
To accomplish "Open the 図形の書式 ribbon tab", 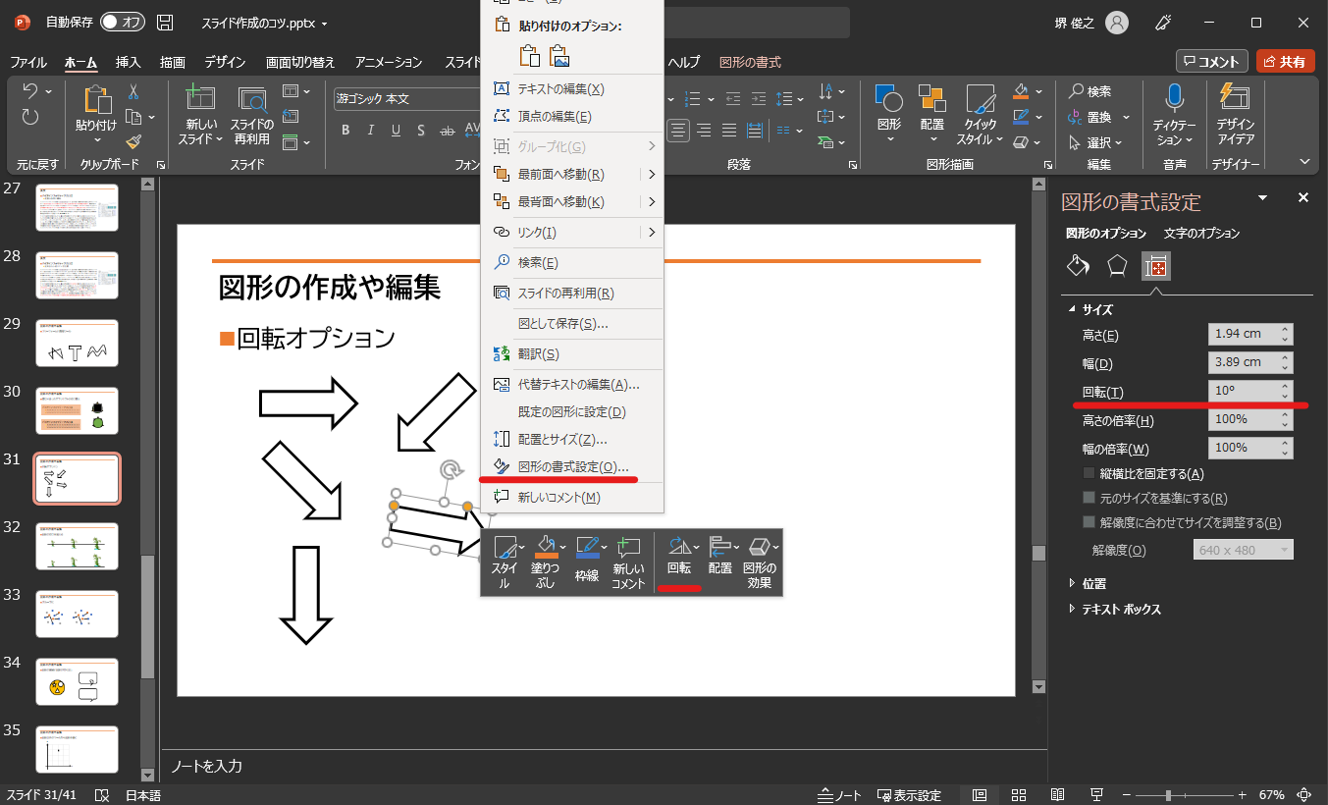I will pos(750,62).
